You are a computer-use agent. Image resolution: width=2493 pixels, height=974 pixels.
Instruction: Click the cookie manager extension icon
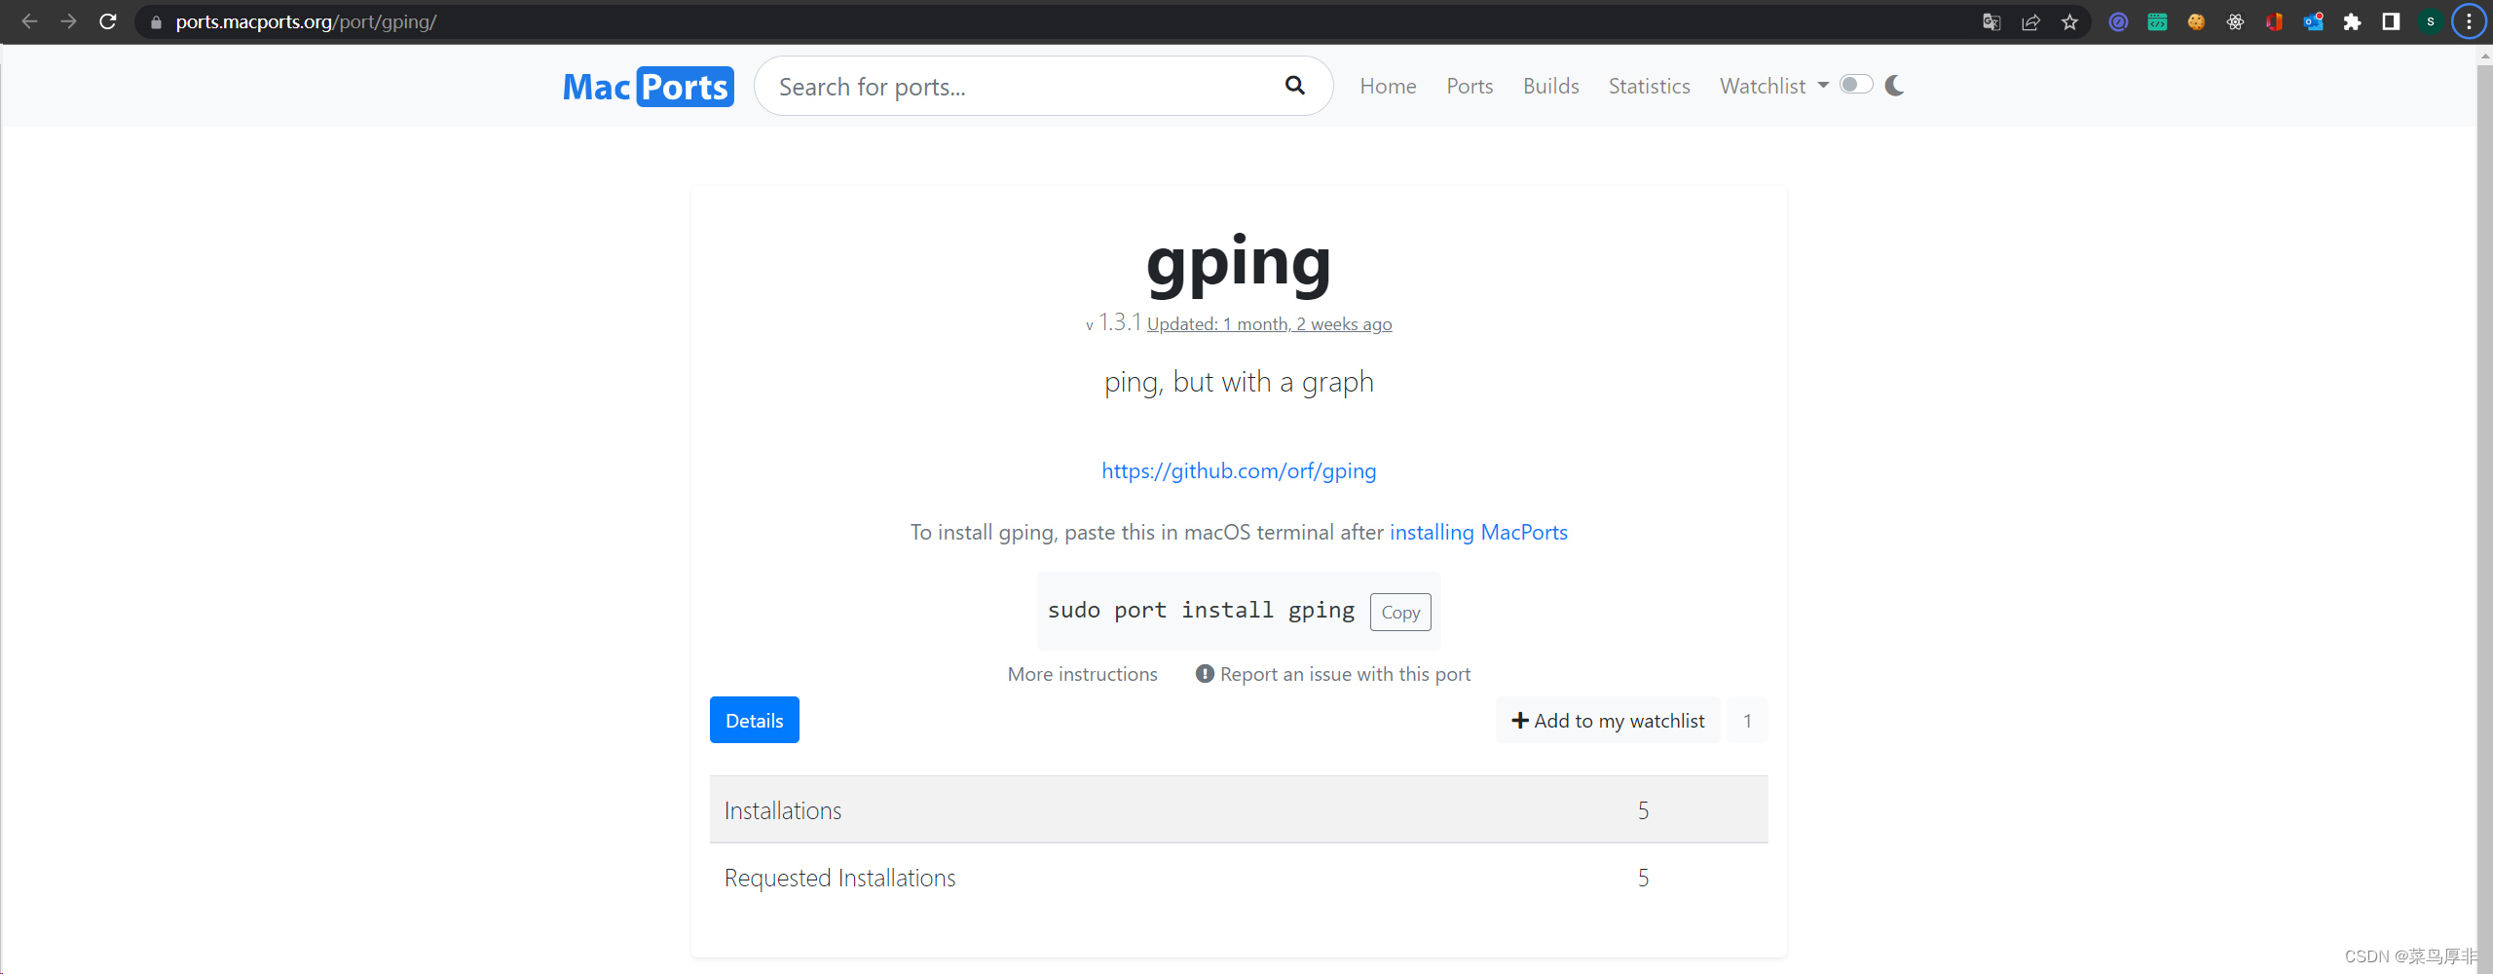point(2197,21)
